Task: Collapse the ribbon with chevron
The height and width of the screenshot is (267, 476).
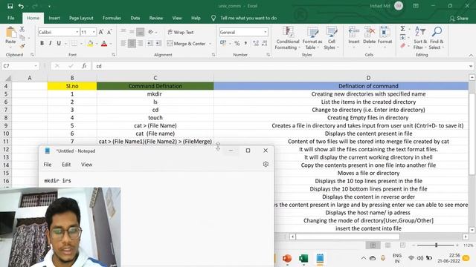Action: click(471, 55)
